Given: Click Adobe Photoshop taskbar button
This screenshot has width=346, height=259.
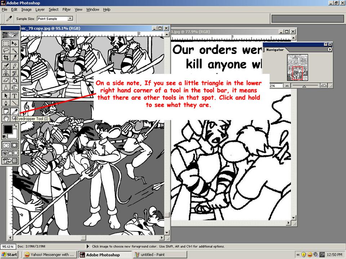Looking at the screenshot, I should (x=105, y=255).
